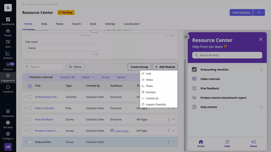Expand the Help articles group row
This screenshot has height=152, width=271.
tap(173, 142)
